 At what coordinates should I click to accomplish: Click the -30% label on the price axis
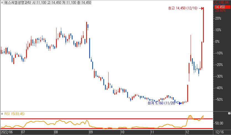[219, 76]
